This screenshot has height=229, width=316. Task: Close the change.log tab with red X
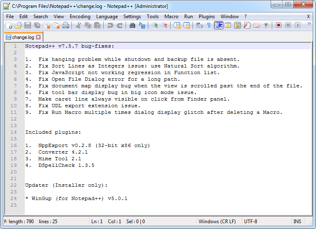click(38, 37)
